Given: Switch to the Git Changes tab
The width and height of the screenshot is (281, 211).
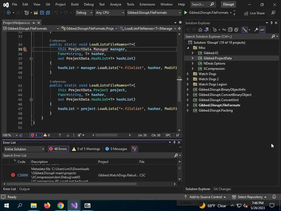Looking at the screenshot, I should (222, 189).
